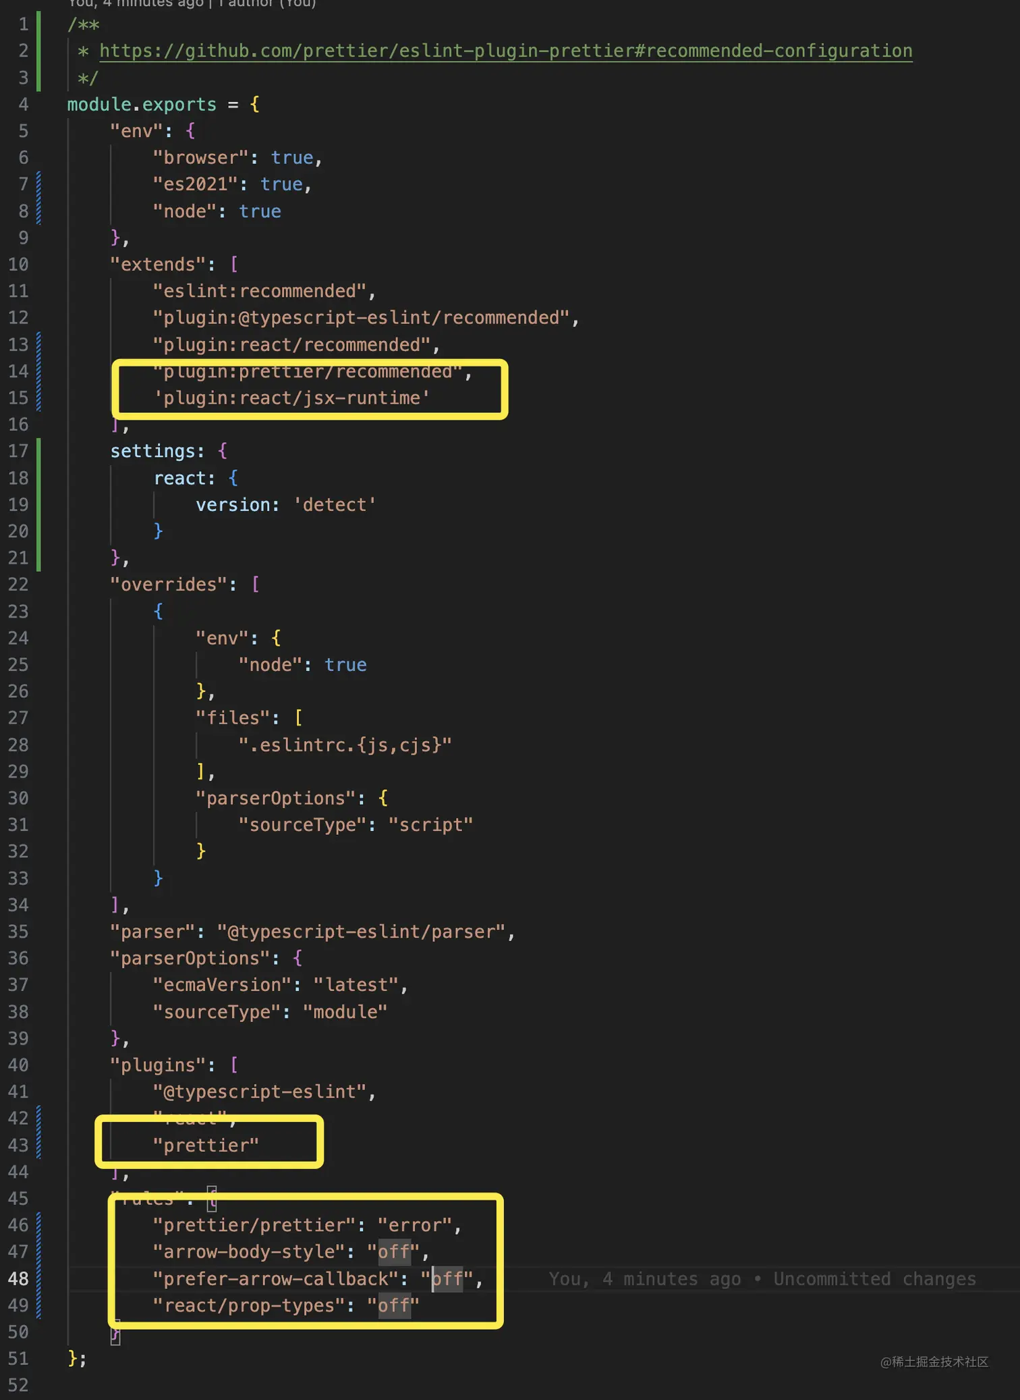Click the "arrow-body-style" rule line
1020x1400 pixels.
tap(291, 1251)
